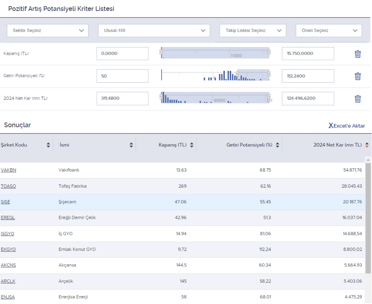The width and height of the screenshot is (372, 304).
Task: Click the Net Kar maximum field 124.496,6200
Action: (x=308, y=99)
